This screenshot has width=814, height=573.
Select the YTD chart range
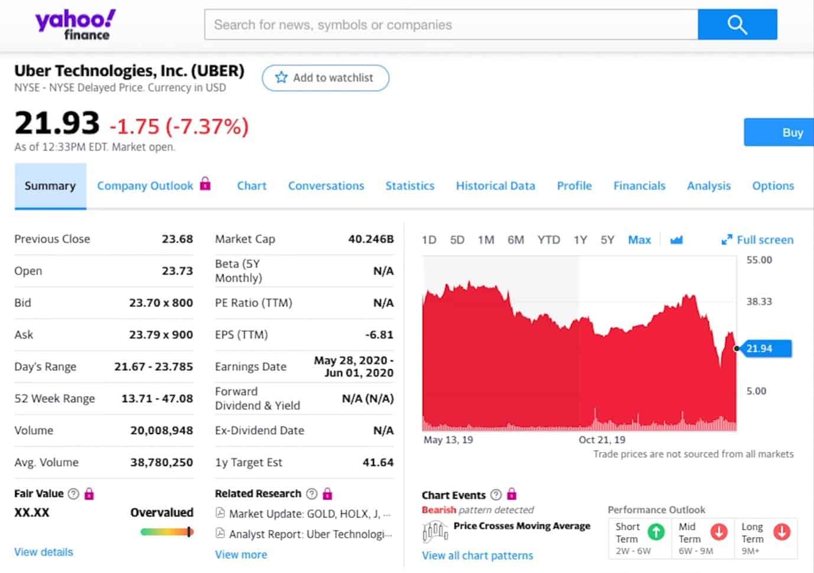coord(549,240)
